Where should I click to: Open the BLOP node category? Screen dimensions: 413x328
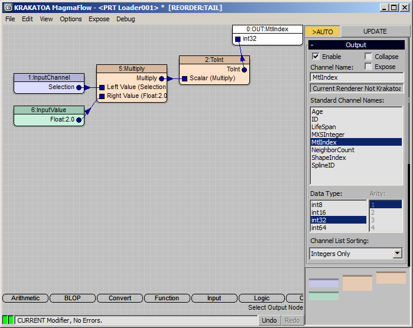pos(73,298)
